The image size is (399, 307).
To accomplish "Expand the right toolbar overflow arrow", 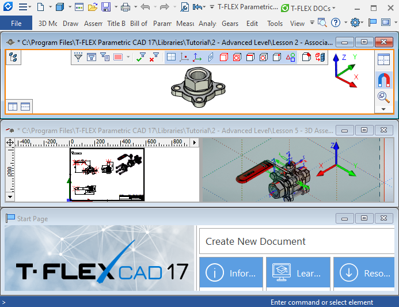I will pyautogui.click(x=383, y=109).
